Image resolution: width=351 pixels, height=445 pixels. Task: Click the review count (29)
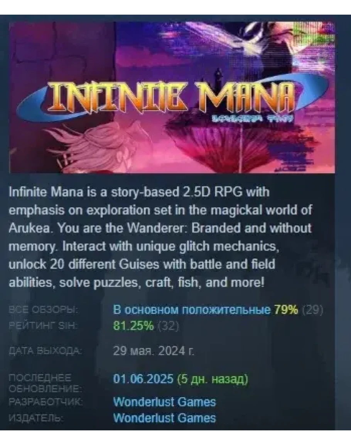(312, 310)
